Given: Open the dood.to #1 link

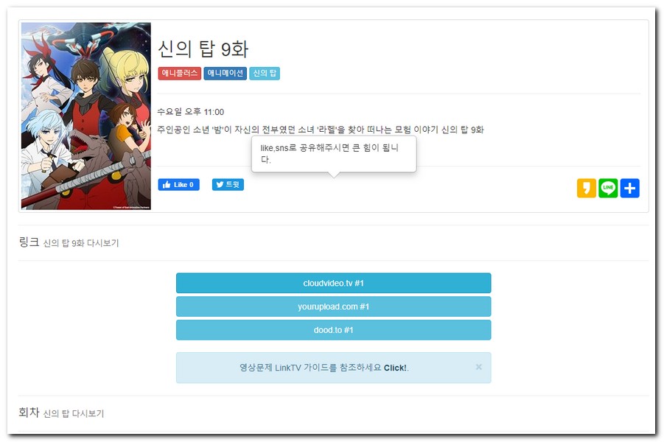Looking at the screenshot, I should [x=333, y=330].
